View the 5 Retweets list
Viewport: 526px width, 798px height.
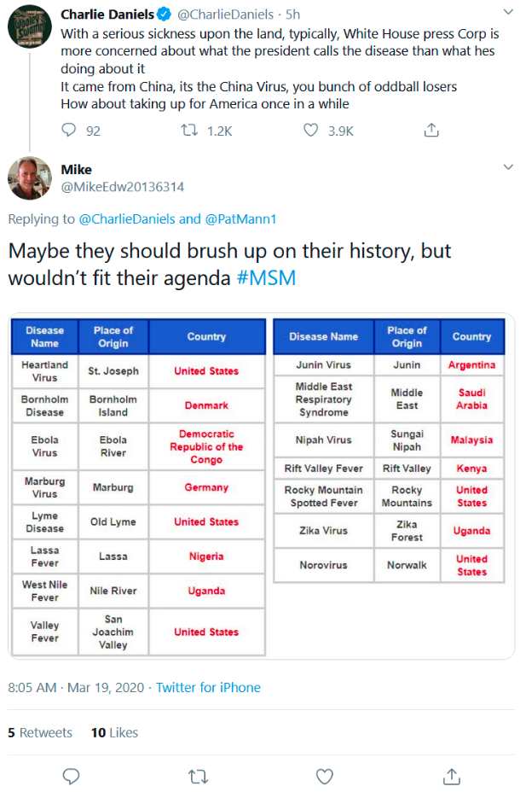(40, 732)
